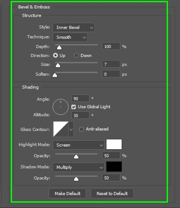
Task: Select the Up direction radio button
Action: pyautogui.click(x=56, y=55)
